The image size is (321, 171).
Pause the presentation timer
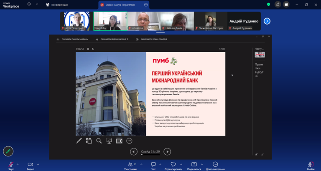point(88,49)
